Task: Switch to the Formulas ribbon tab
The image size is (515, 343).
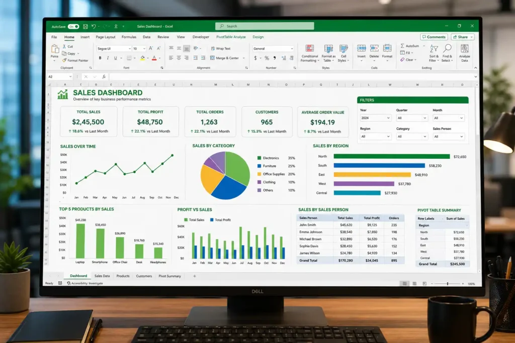Action: (x=129, y=37)
